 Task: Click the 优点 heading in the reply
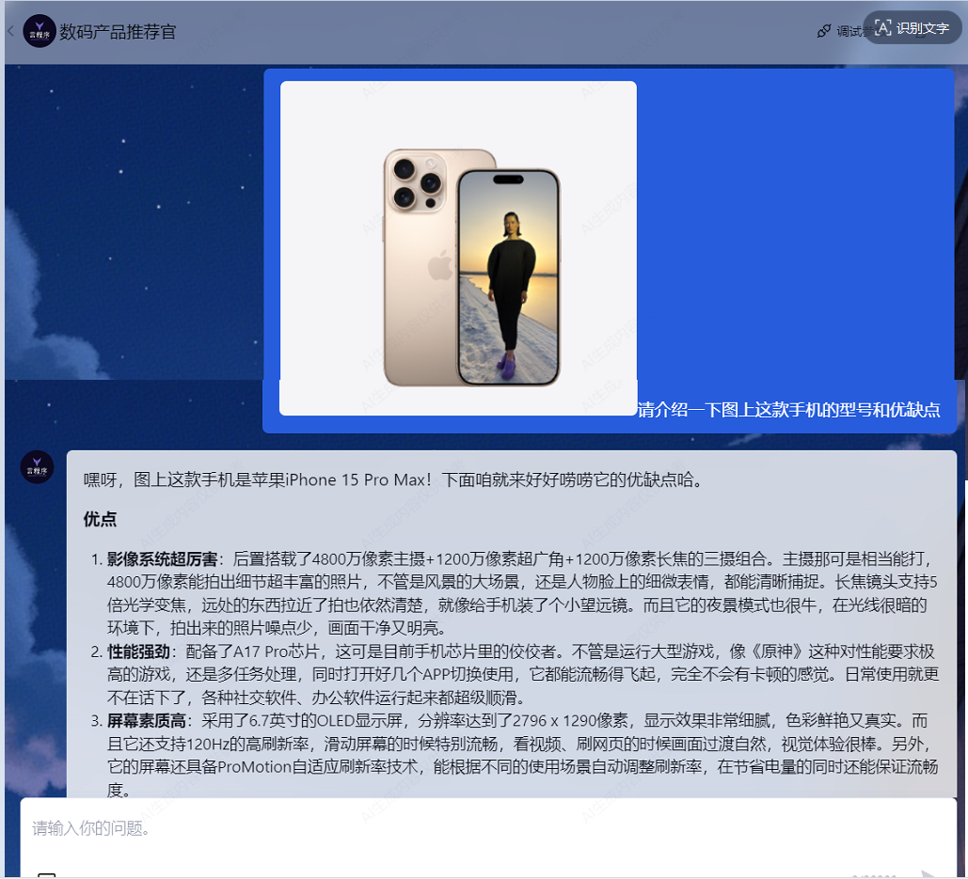pyautogui.click(x=100, y=519)
